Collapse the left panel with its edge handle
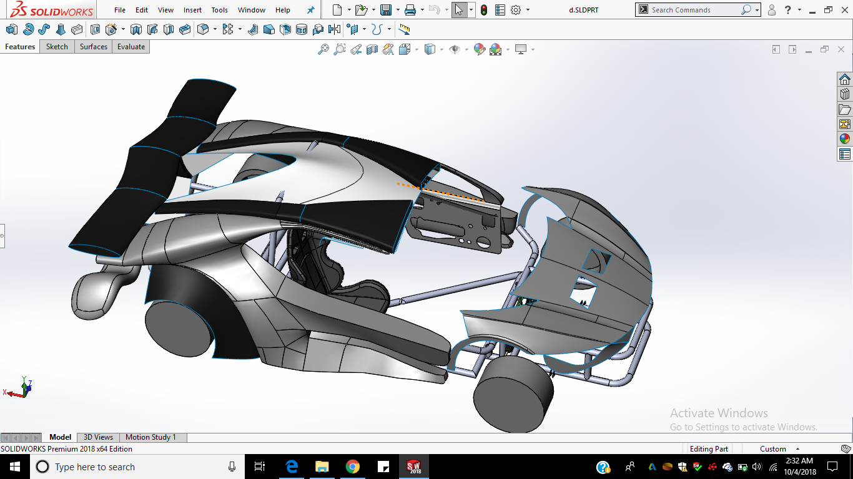 click(2, 236)
